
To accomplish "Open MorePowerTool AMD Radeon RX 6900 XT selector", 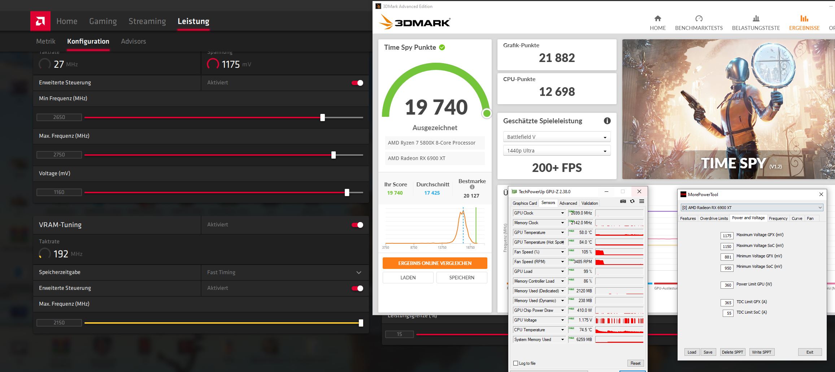I will 752,208.
